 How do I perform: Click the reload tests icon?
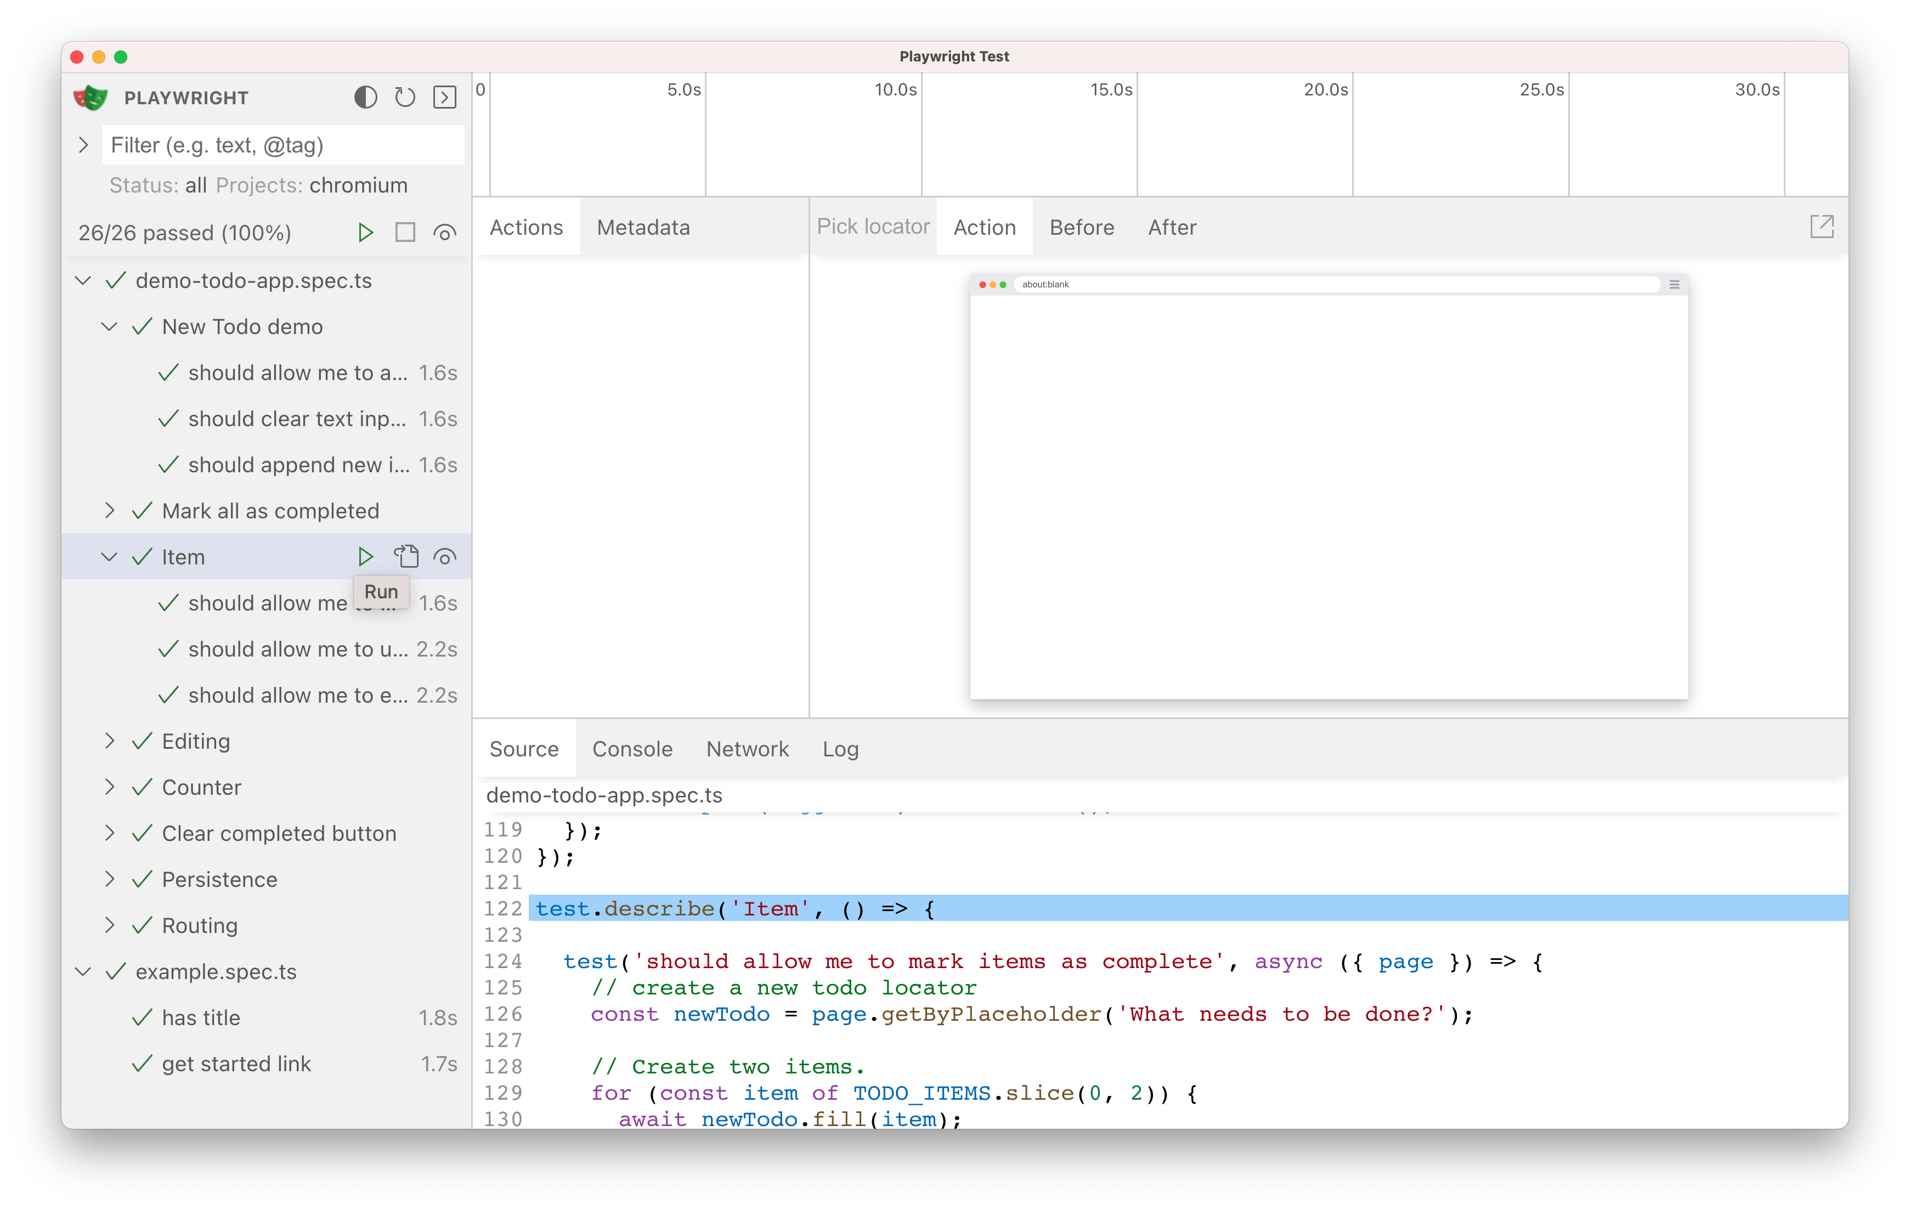(405, 98)
